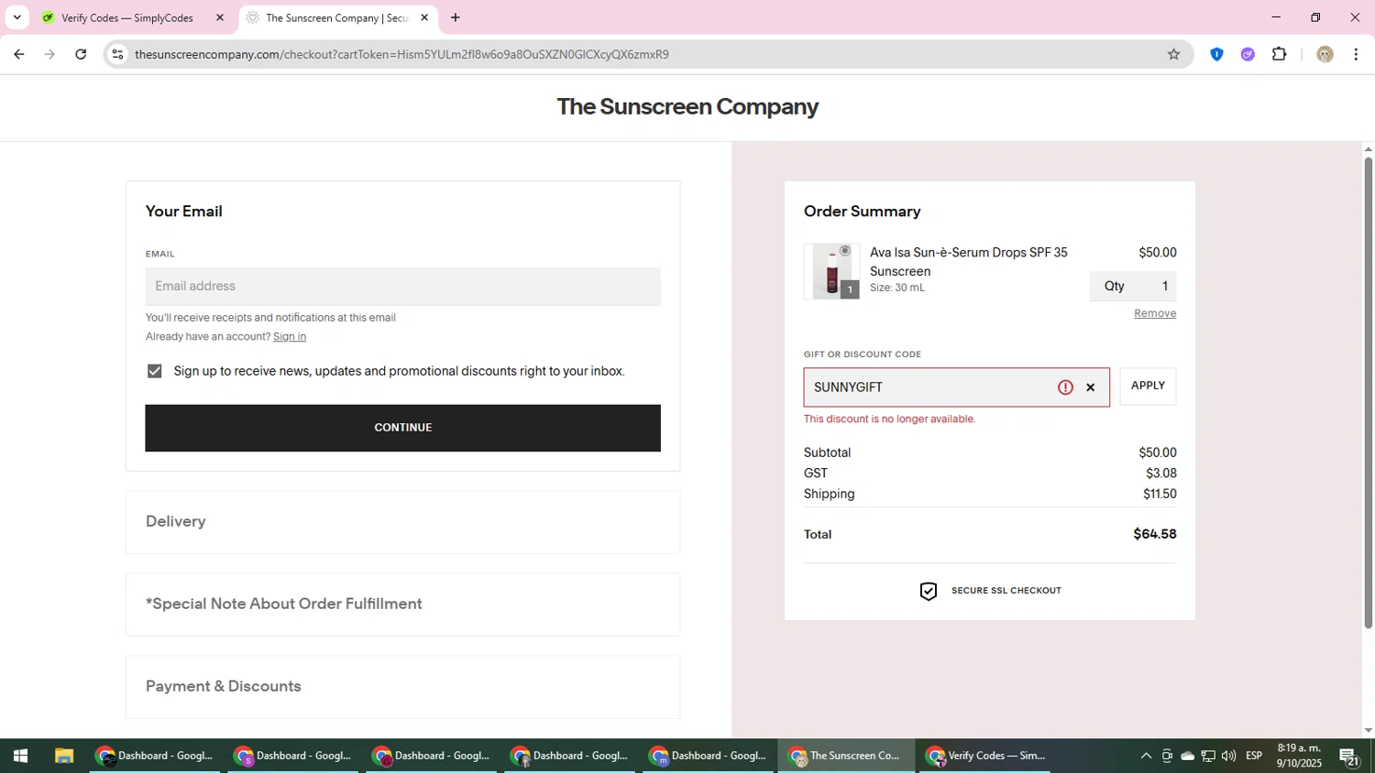Open a new browser tab
Screen dimensions: 1375x773
456,17
